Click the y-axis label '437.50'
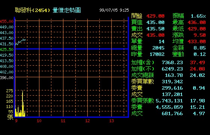210x135 pixels. (7, 38)
